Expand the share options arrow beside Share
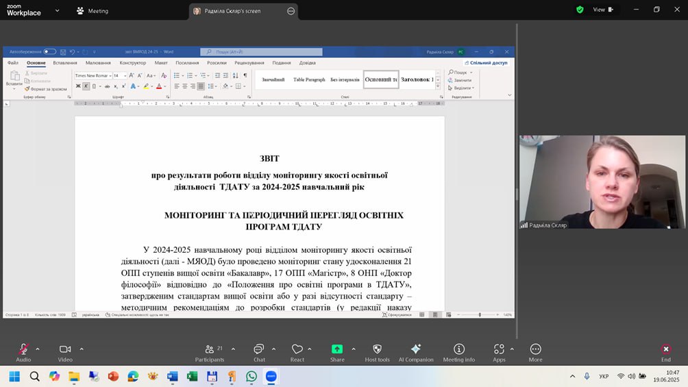 [x=354, y=349]
